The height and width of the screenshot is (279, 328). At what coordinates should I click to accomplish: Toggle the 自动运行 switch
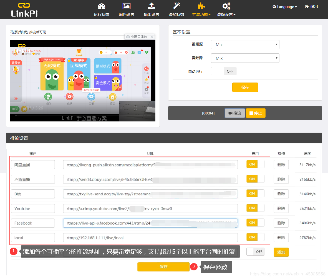tap(224, 71)
